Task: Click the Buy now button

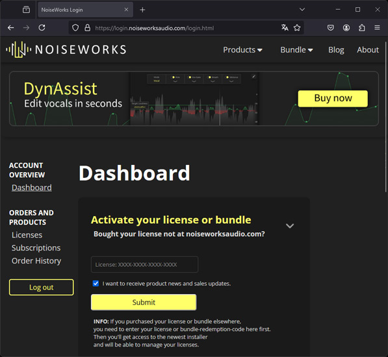Action: (x=333, y=98)
